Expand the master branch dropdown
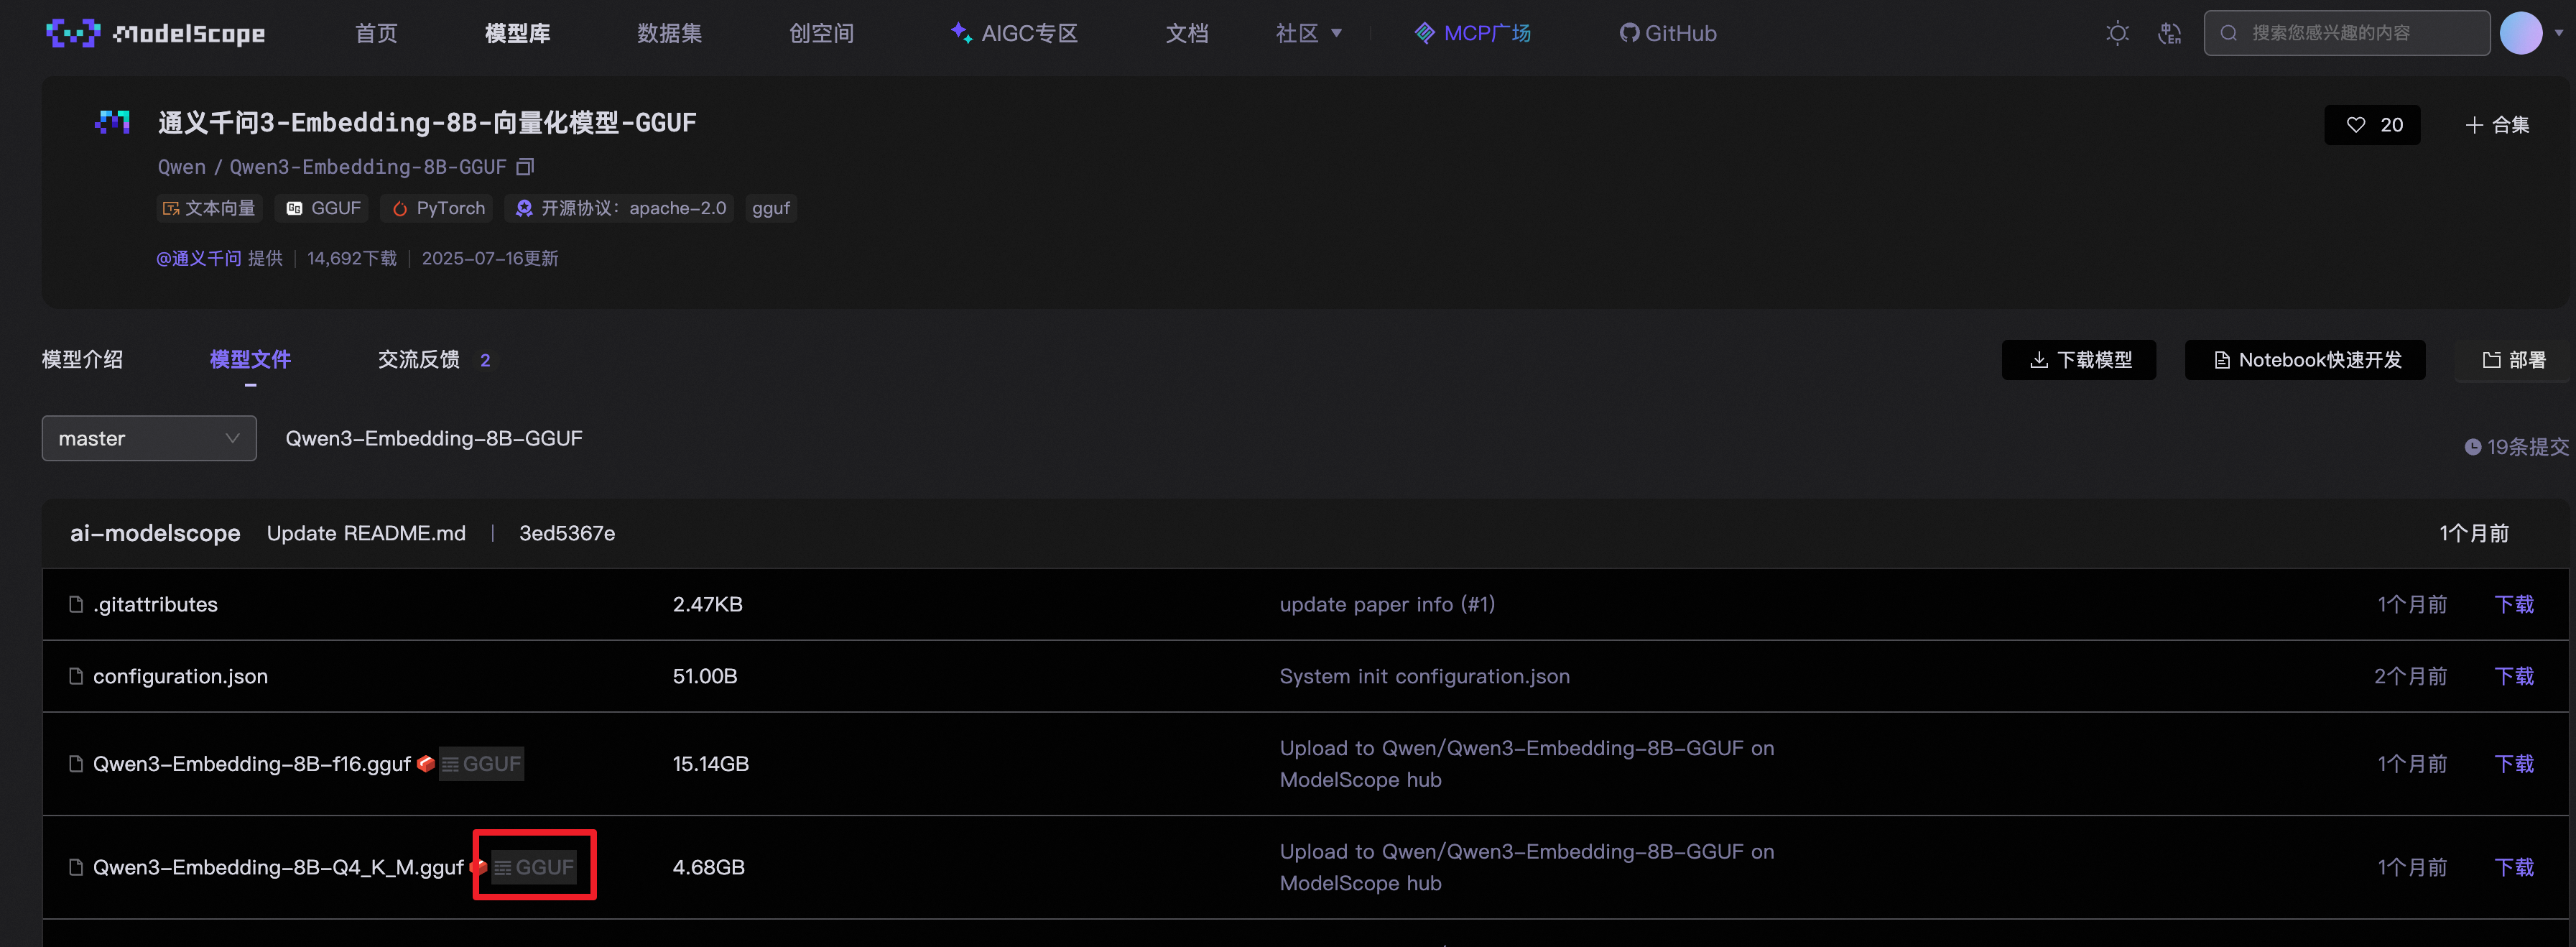This screenshot has height=947, width=2576. coord(149,438)
